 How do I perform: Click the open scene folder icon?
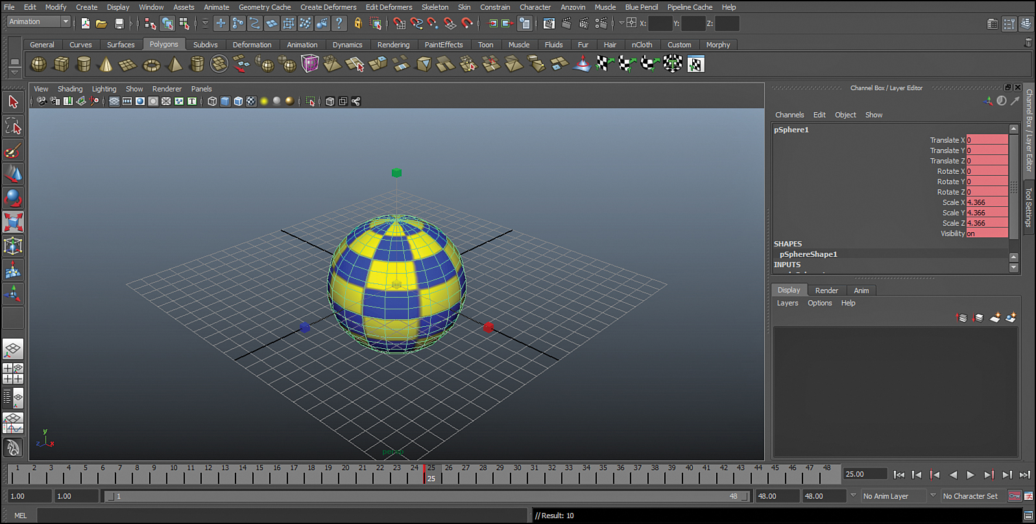tap(102, 23)
